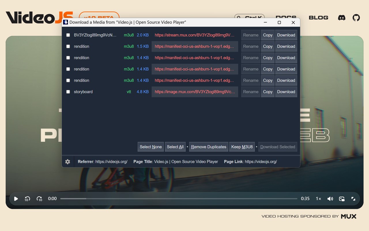This screenshot has height=231, width=369.
Task: Download the storyboard vtt file
Action: coord(286,92)
